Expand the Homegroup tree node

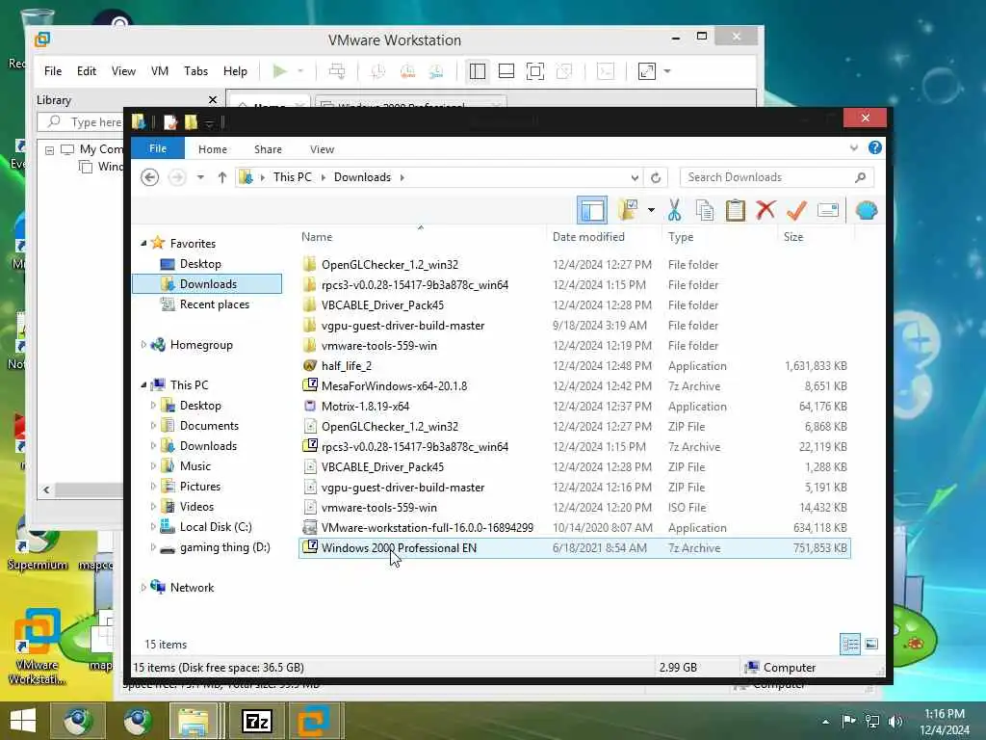pos(143,345)
